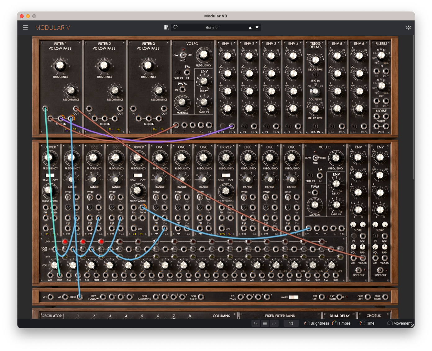432x351 pixels.
Task: Open left No selector under Filter 2
Action: 110,129
